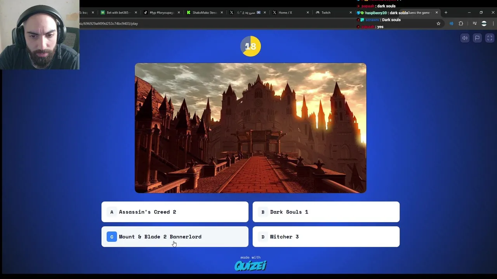The image size is (497, 279).
Task: Close the Bet with bet365 tab
Action: [x=136, y=12]
